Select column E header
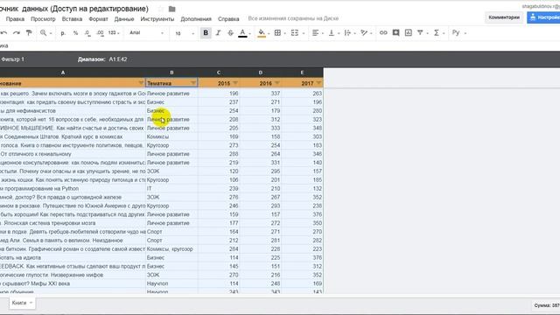This screenshot has width=560, height=315. [302, 73]
